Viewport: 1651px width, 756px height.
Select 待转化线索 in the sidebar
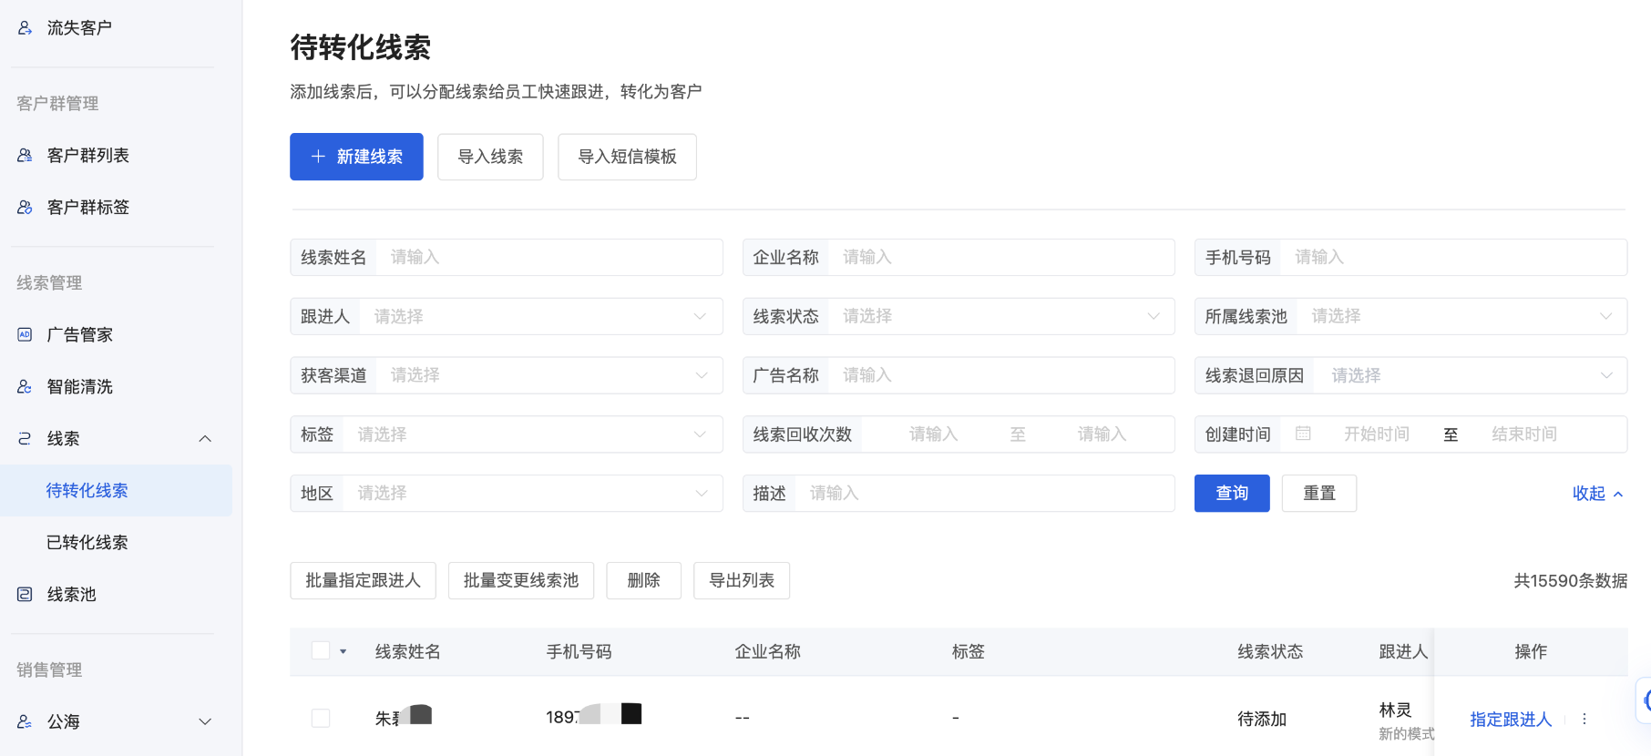[116, 491]
